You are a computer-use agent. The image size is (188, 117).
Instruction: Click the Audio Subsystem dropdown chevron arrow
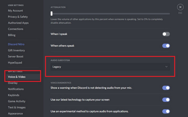167,67
